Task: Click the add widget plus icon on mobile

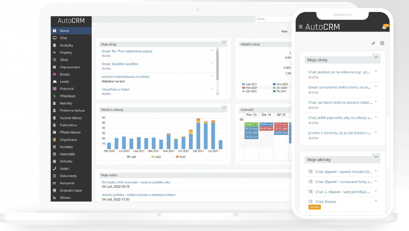Action: click(x=382, y=43)
